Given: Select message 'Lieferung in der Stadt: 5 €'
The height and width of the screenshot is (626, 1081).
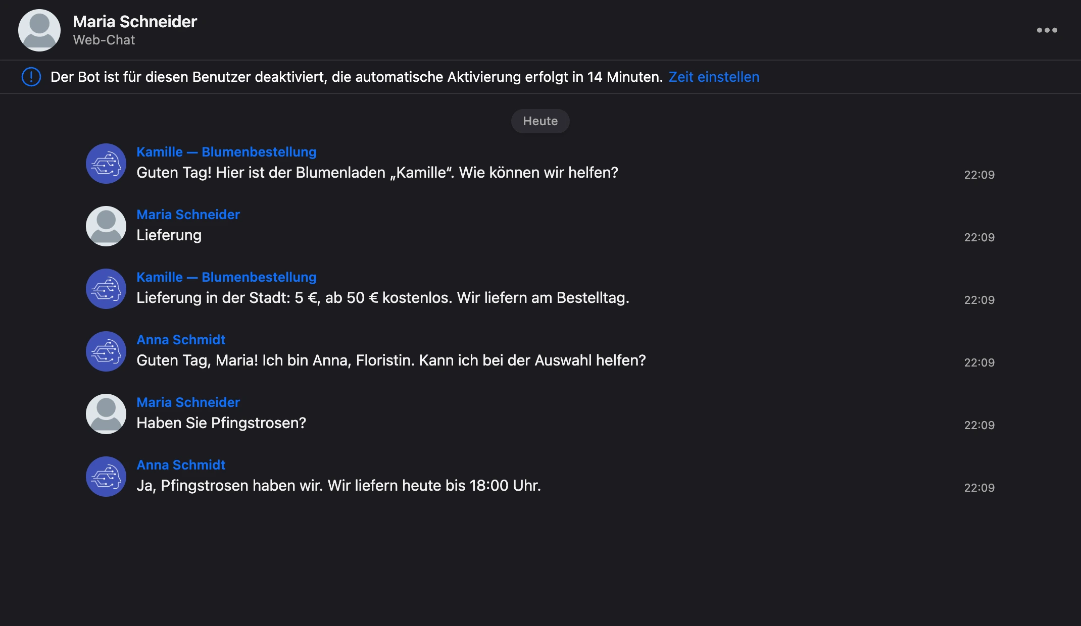Looking at the screenshot, I should (383, 298).
